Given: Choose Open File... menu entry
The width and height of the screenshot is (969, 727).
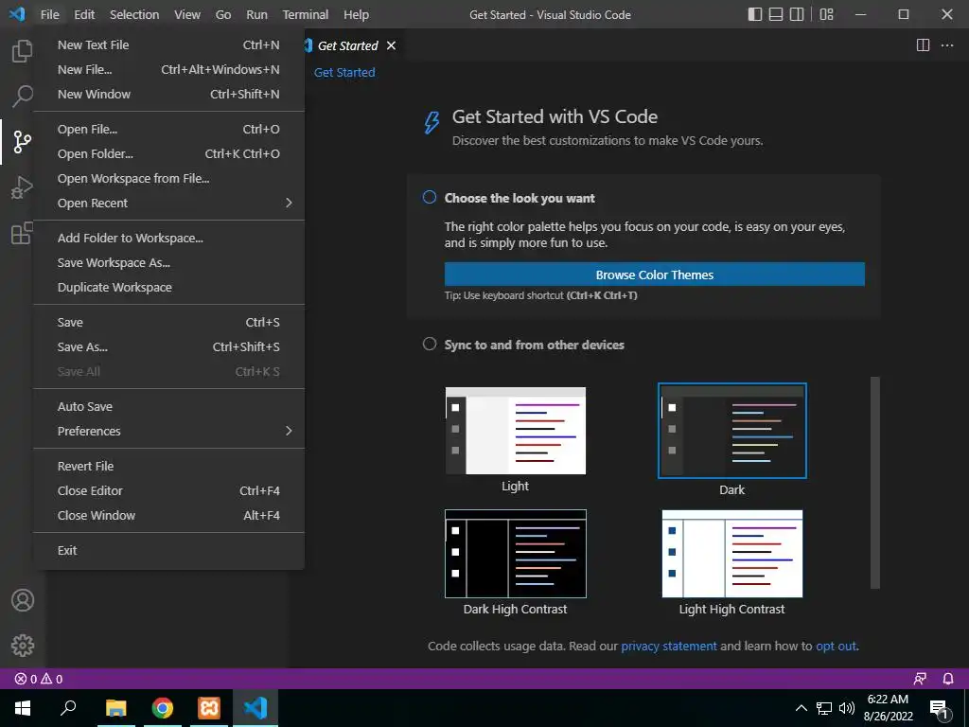Looking at the screenshot, I should 168,129.
